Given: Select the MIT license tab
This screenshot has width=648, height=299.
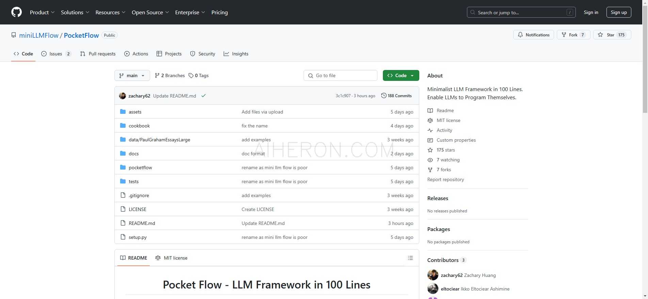Looking at the screenshot, I should (x=171, y=258).
